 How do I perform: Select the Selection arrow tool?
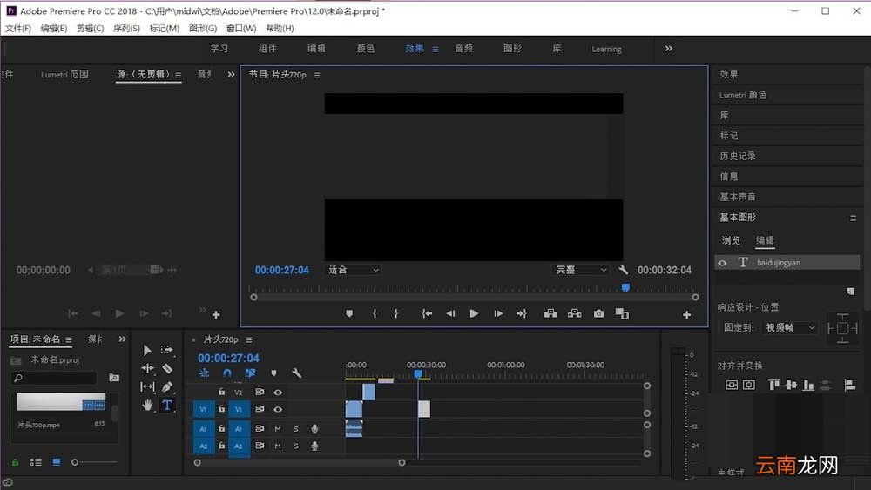(147, 350)
